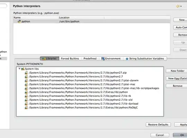Select the path row ending in plat-mac
187x138 pixels.
click(82, 84)
